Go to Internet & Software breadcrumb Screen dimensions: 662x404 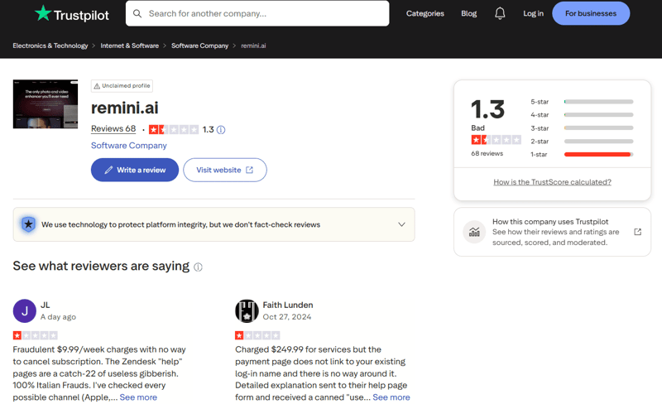(130, 46)
